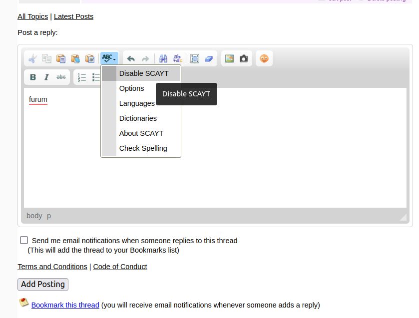
Task: Click Paste from Word icon
Action: 90,58
